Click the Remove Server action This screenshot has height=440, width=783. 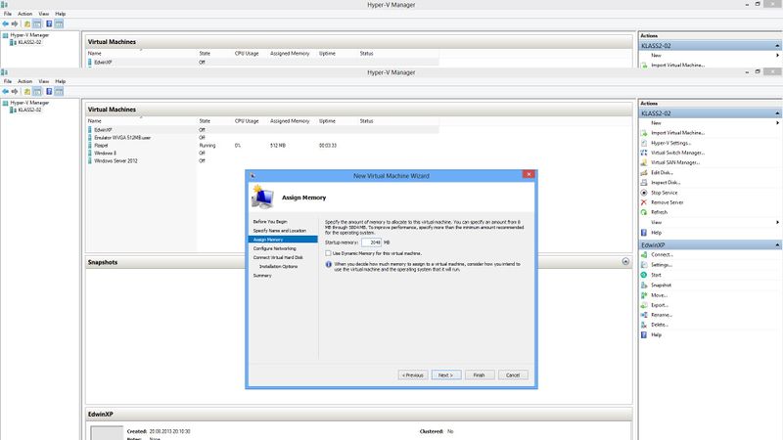[x=667, y=202]
